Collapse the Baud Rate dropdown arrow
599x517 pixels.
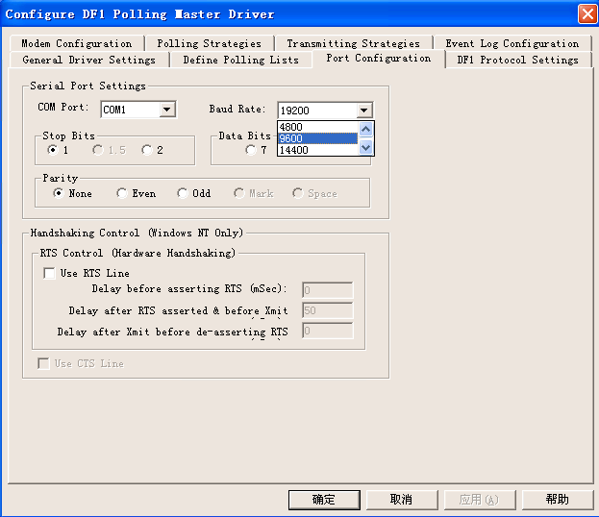pyautogui.click(x=362, y=111)
